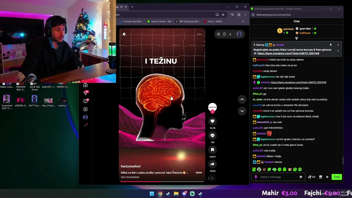Bookmark this page with Chrome's star icon

223,15
